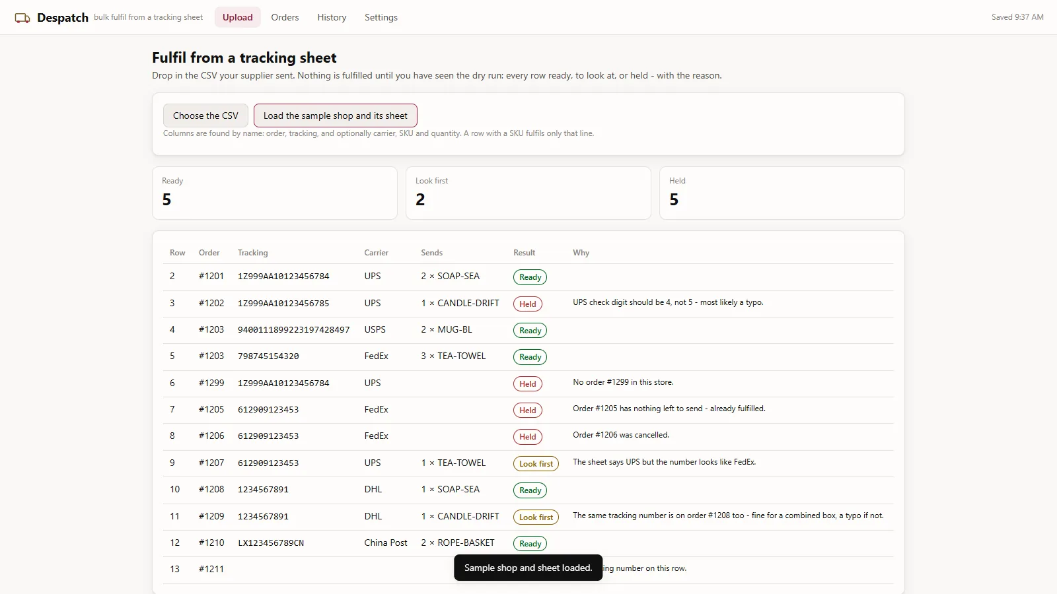Click the Held badge for order #1202
Screen dimensions: 1057x594
(x=528, y=304)
